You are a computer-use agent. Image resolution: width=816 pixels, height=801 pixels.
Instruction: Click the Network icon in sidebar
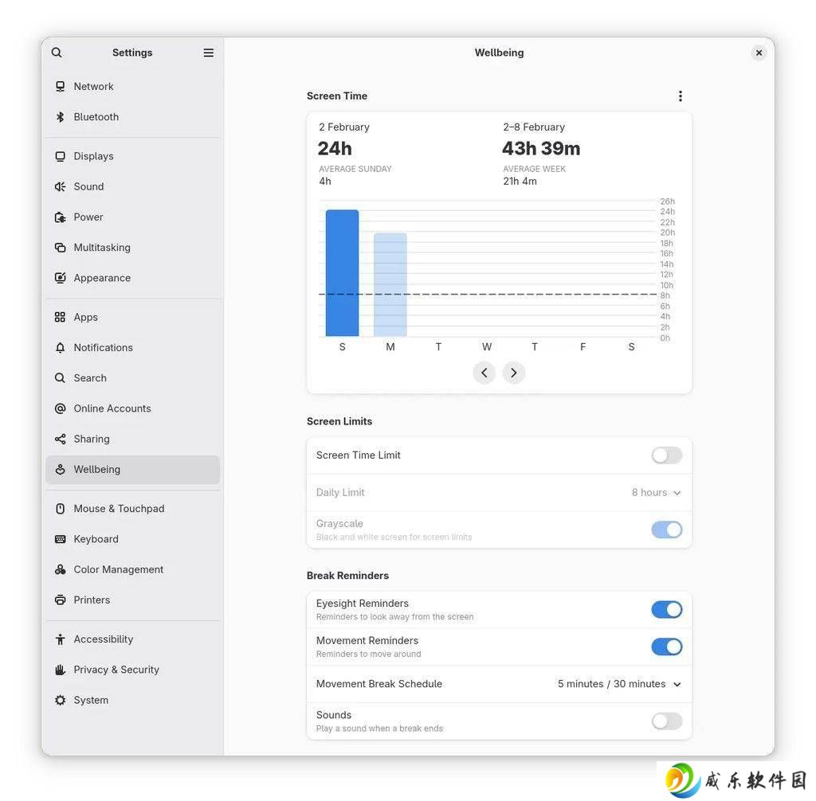tap(61, 86)
